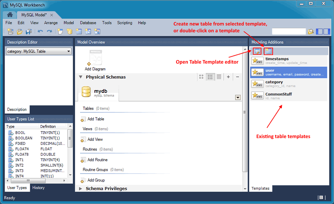This screenshot has height=204, width=334.
Task: Open the Model menu
Action: tap(68, 23)
